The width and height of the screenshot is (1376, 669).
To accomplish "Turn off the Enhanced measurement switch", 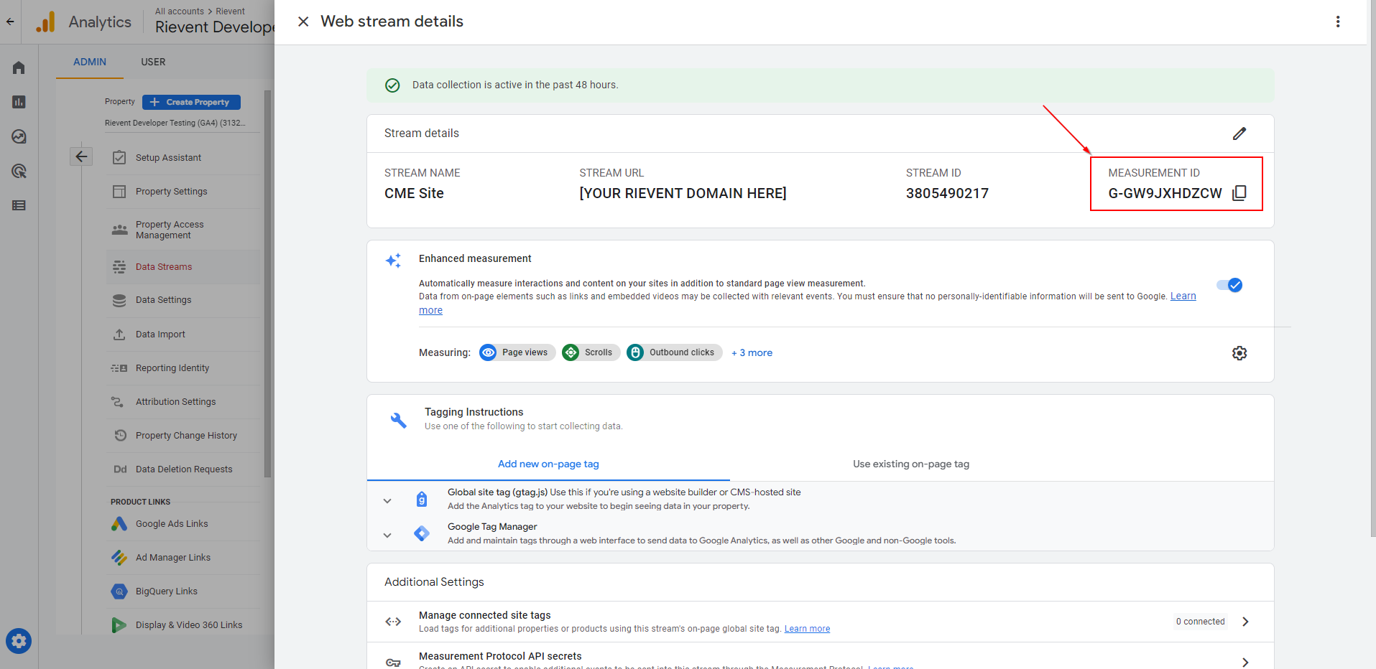I will (1229, 285).
